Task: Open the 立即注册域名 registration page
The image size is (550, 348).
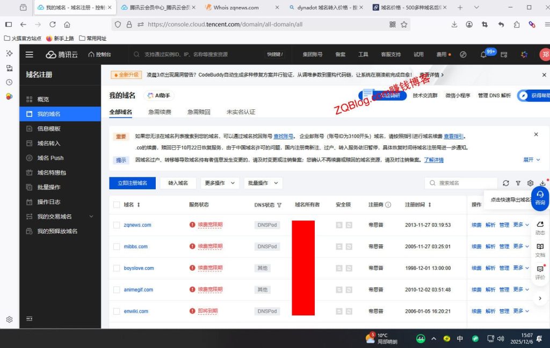Action: tap(132, 183)
